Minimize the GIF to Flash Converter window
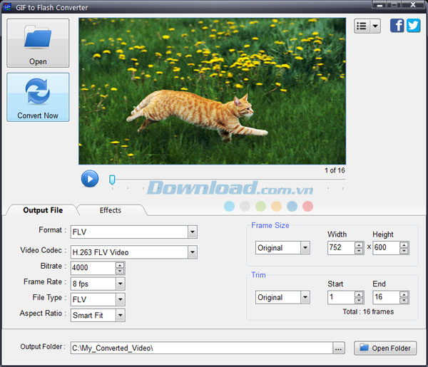Screen dimensions: 428x367 coord(379,5)
